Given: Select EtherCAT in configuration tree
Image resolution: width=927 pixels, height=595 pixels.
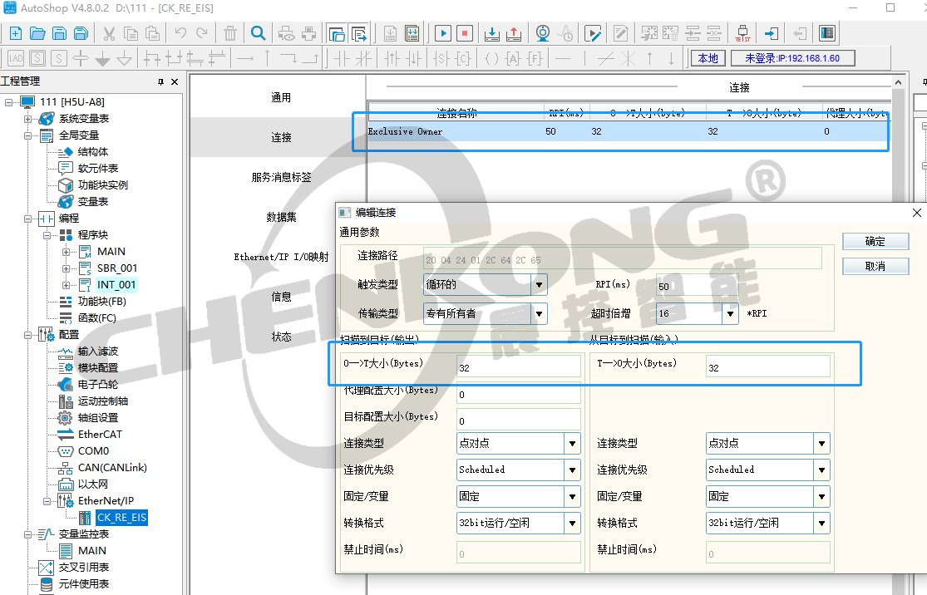Looking at the screenshot, I should tap(100, 435).
